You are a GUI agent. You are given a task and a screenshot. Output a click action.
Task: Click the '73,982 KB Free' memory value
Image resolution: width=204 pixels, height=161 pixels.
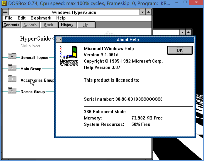[x=147, y=118]
